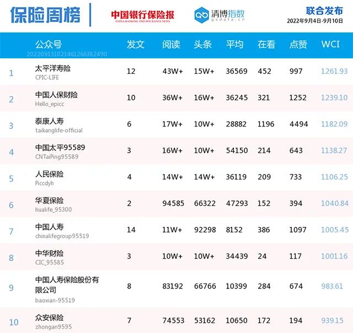
Task: Click account ID CNTaiPing95589
Action: pyautogui.click(x=57, y=157)
